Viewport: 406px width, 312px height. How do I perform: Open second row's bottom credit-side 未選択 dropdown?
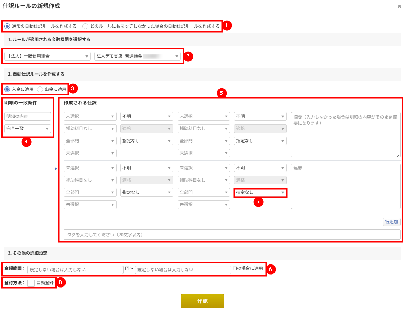tap(204, 205)
